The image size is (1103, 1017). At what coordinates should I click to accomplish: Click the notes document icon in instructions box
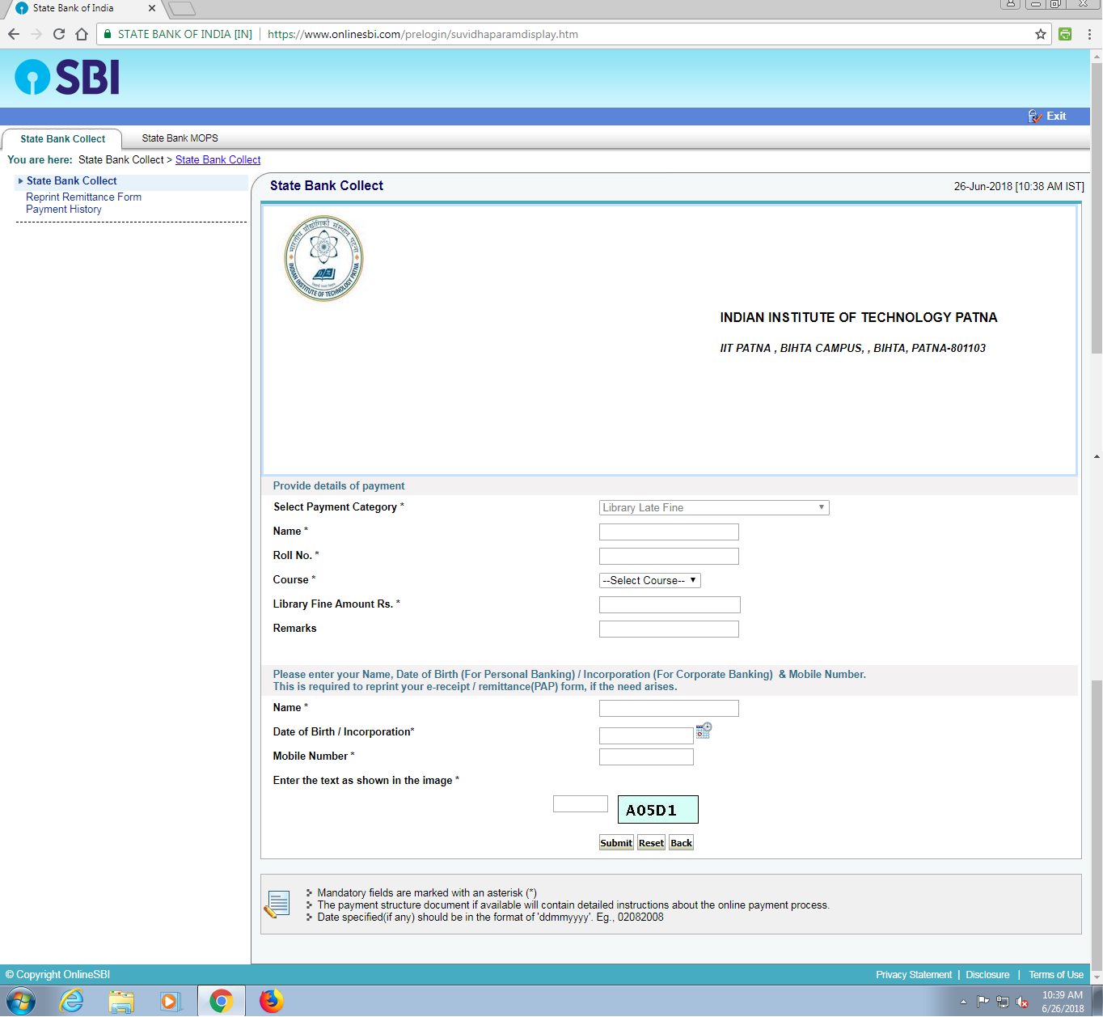click(277, 905)
